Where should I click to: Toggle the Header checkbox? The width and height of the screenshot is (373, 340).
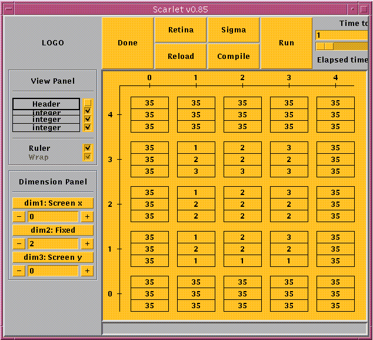[x=88, y=103]
